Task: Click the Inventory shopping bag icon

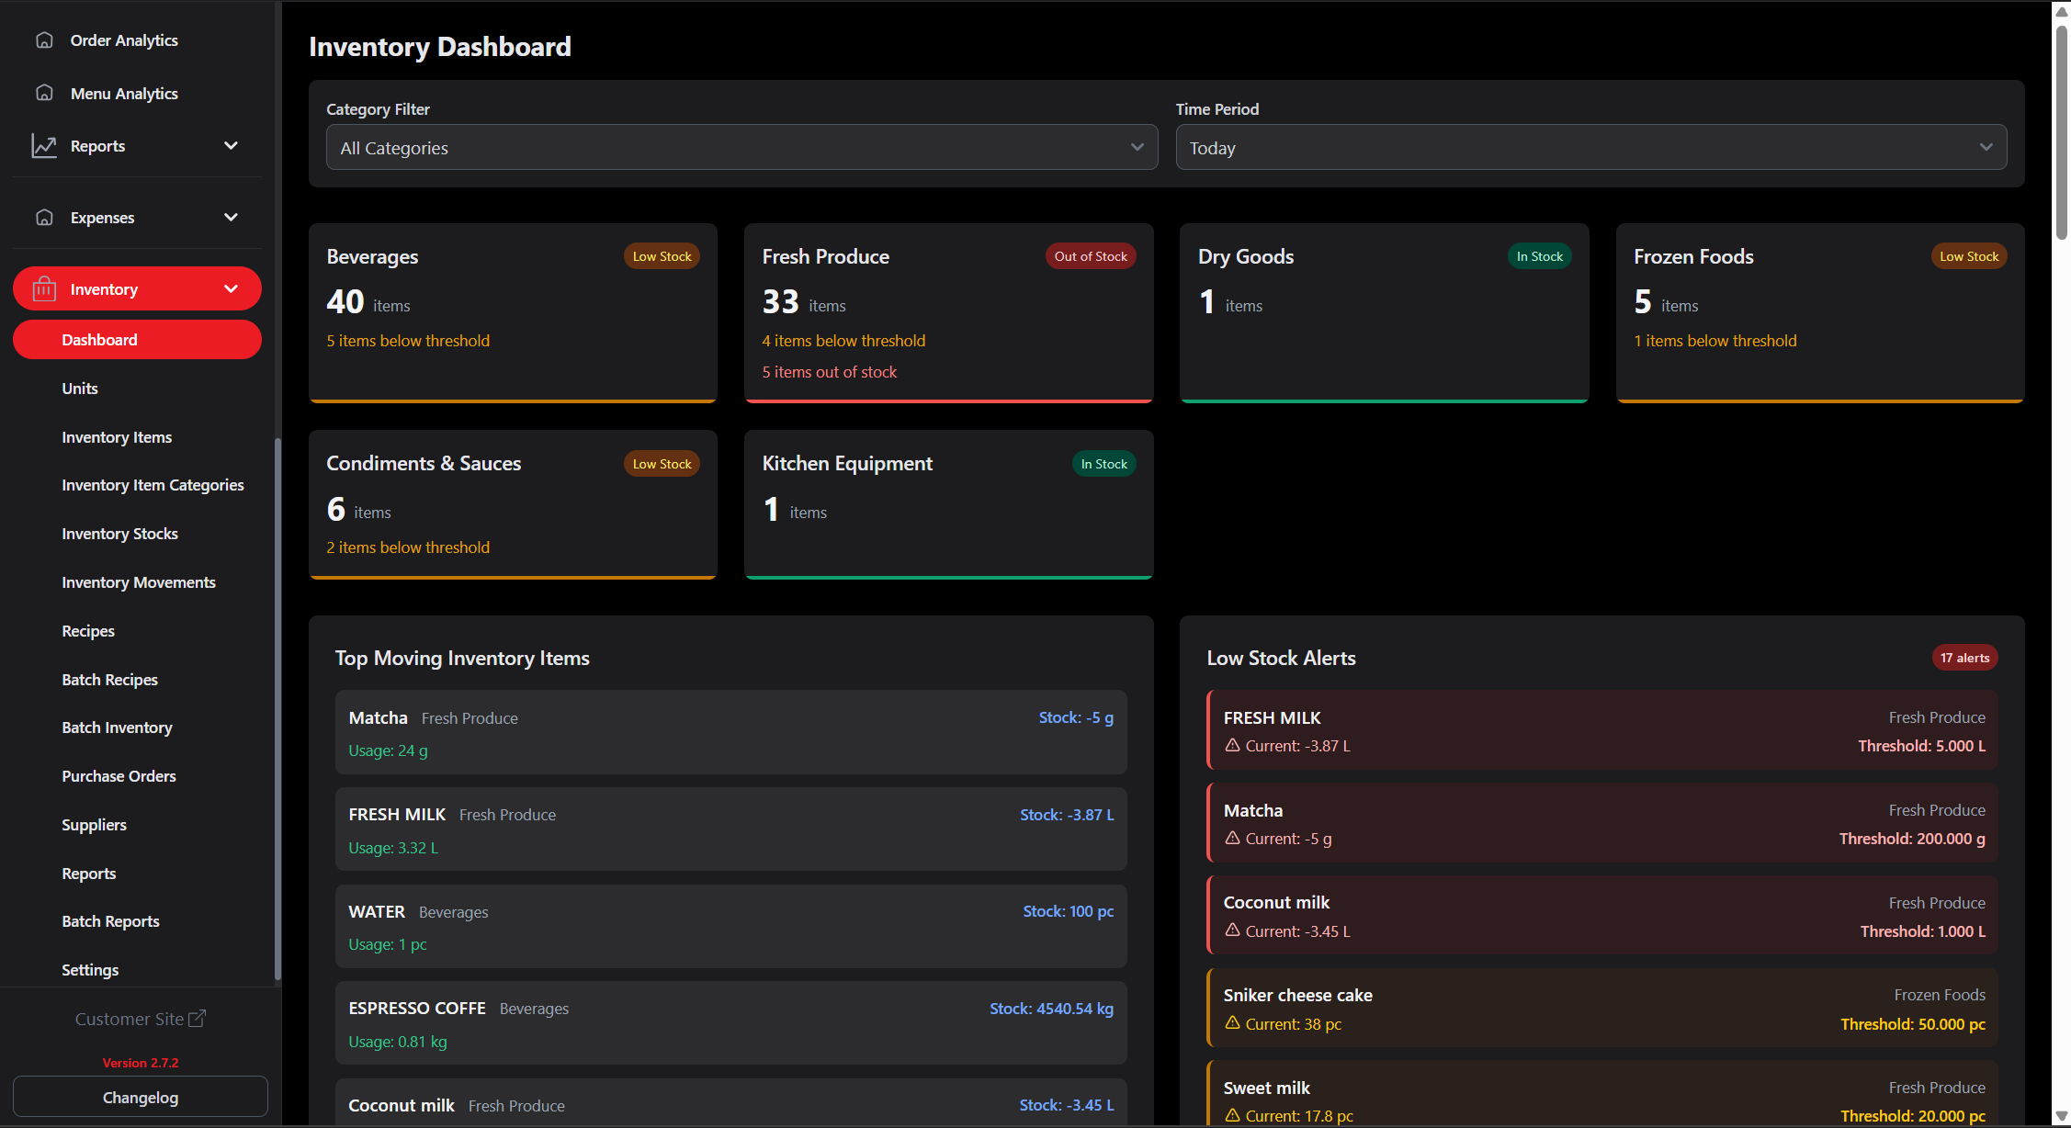Action: tap(43, 288)
